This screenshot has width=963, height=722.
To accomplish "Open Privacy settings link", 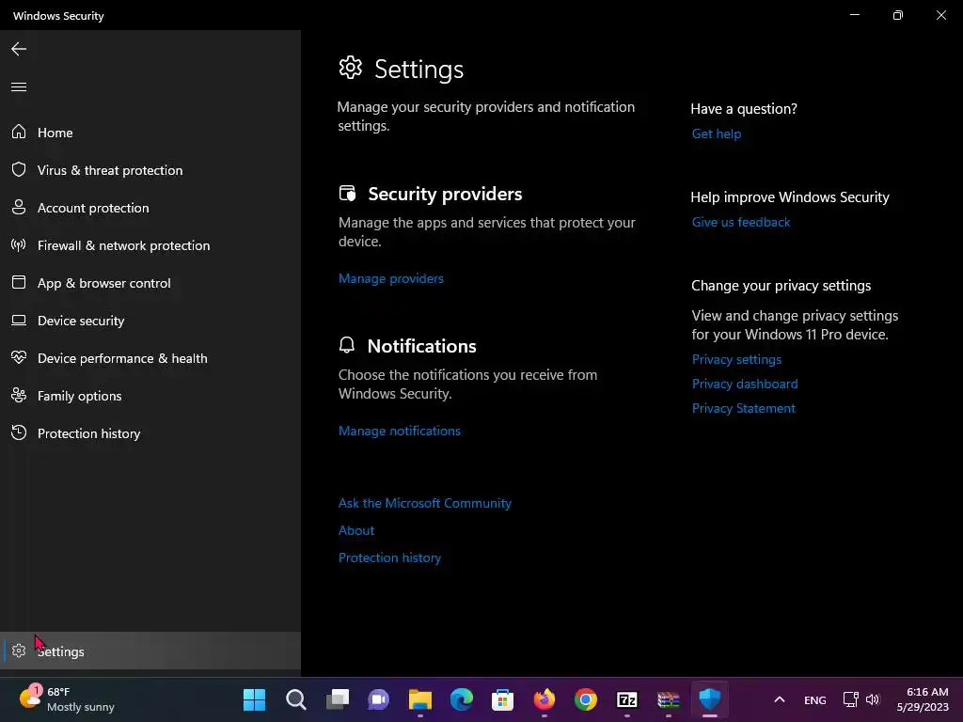I will (x=736, y=359).
